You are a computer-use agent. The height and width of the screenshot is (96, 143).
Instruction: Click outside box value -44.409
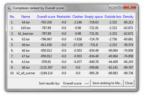(113, 62)
